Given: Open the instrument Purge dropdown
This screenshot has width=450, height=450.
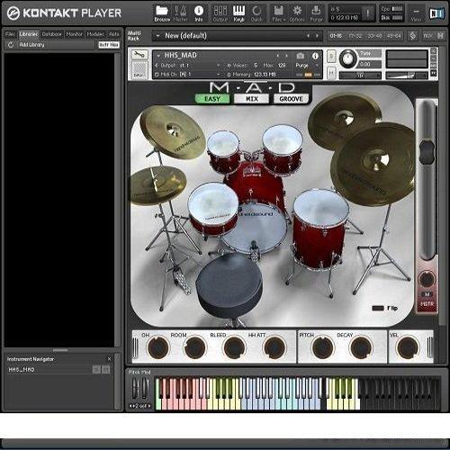Looking at the screenshot, I should pyautogui.click(x=306, y=65).
